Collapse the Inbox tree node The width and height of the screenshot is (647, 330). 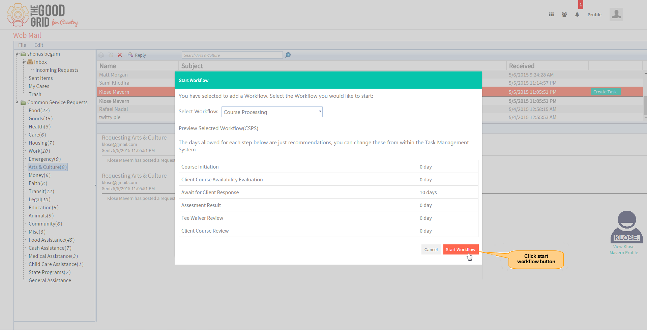coord(24,62)
